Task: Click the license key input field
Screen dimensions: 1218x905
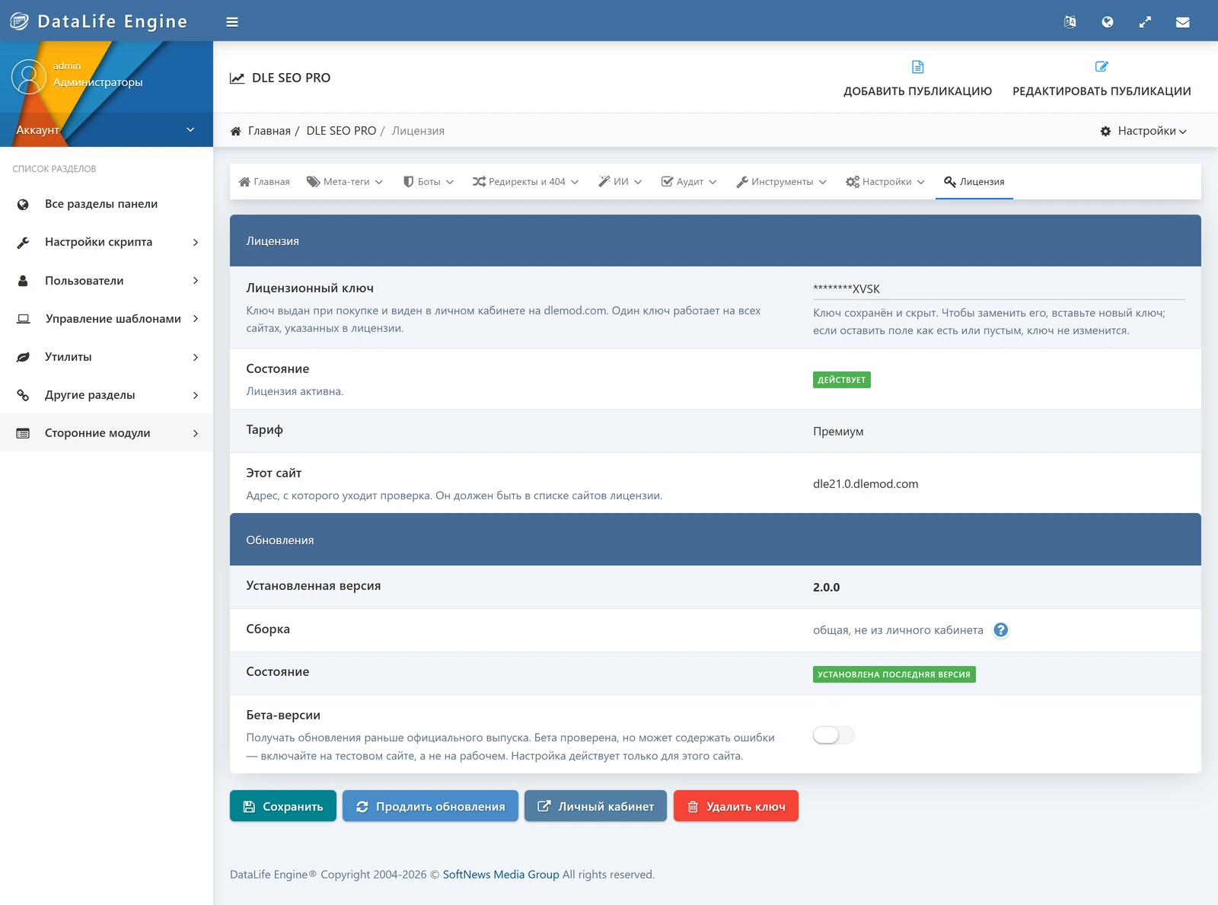Action: coord(999,288)
